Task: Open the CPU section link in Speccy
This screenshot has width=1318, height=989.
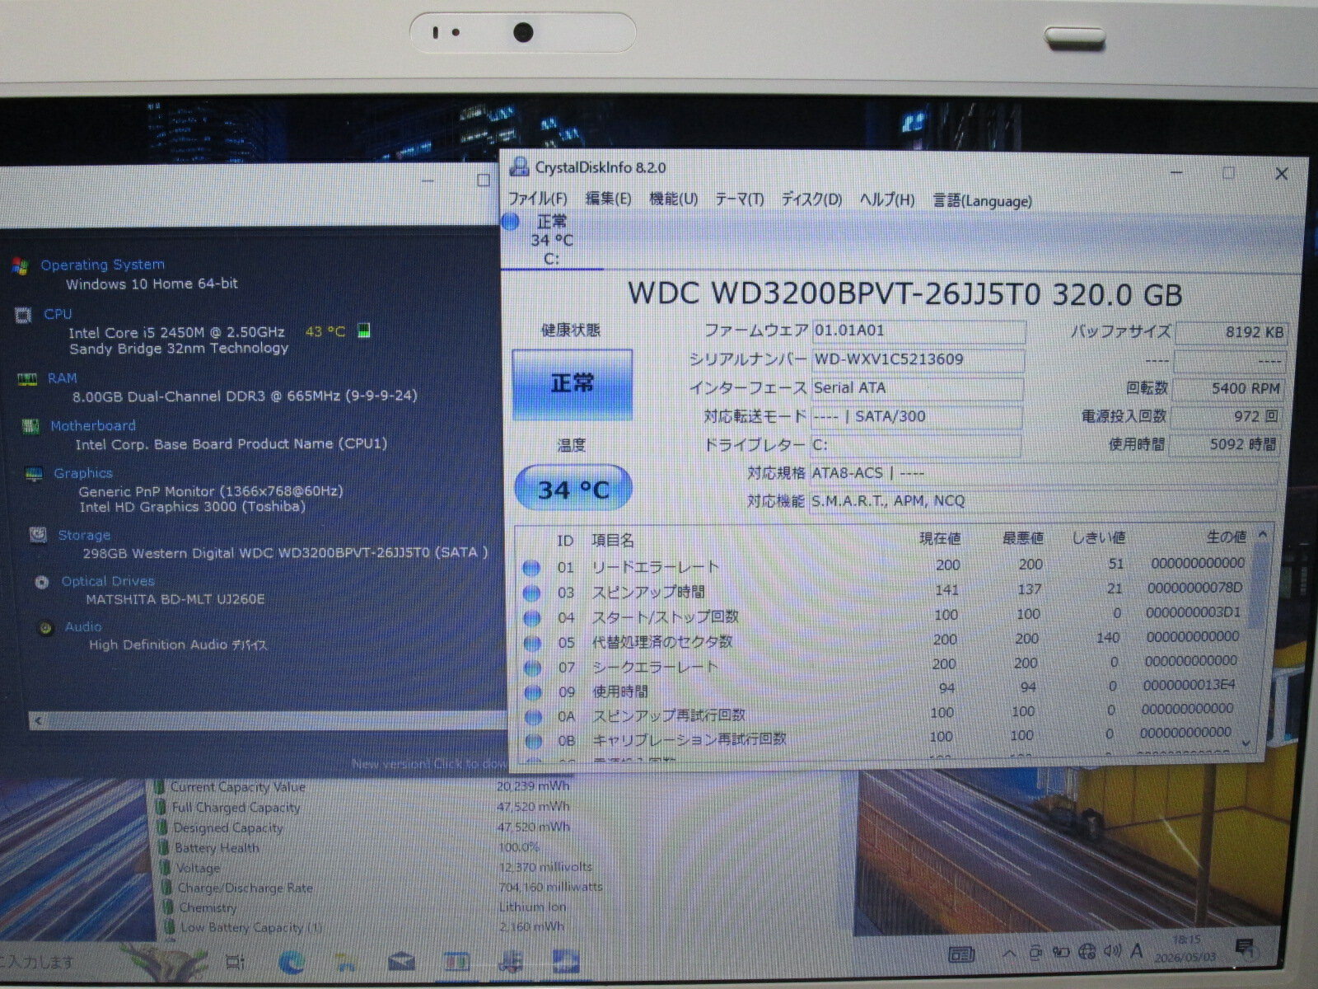Action: pyautogui.click(x=58, y=314)
